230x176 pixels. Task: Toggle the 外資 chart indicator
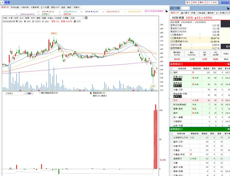click(11, 18)
